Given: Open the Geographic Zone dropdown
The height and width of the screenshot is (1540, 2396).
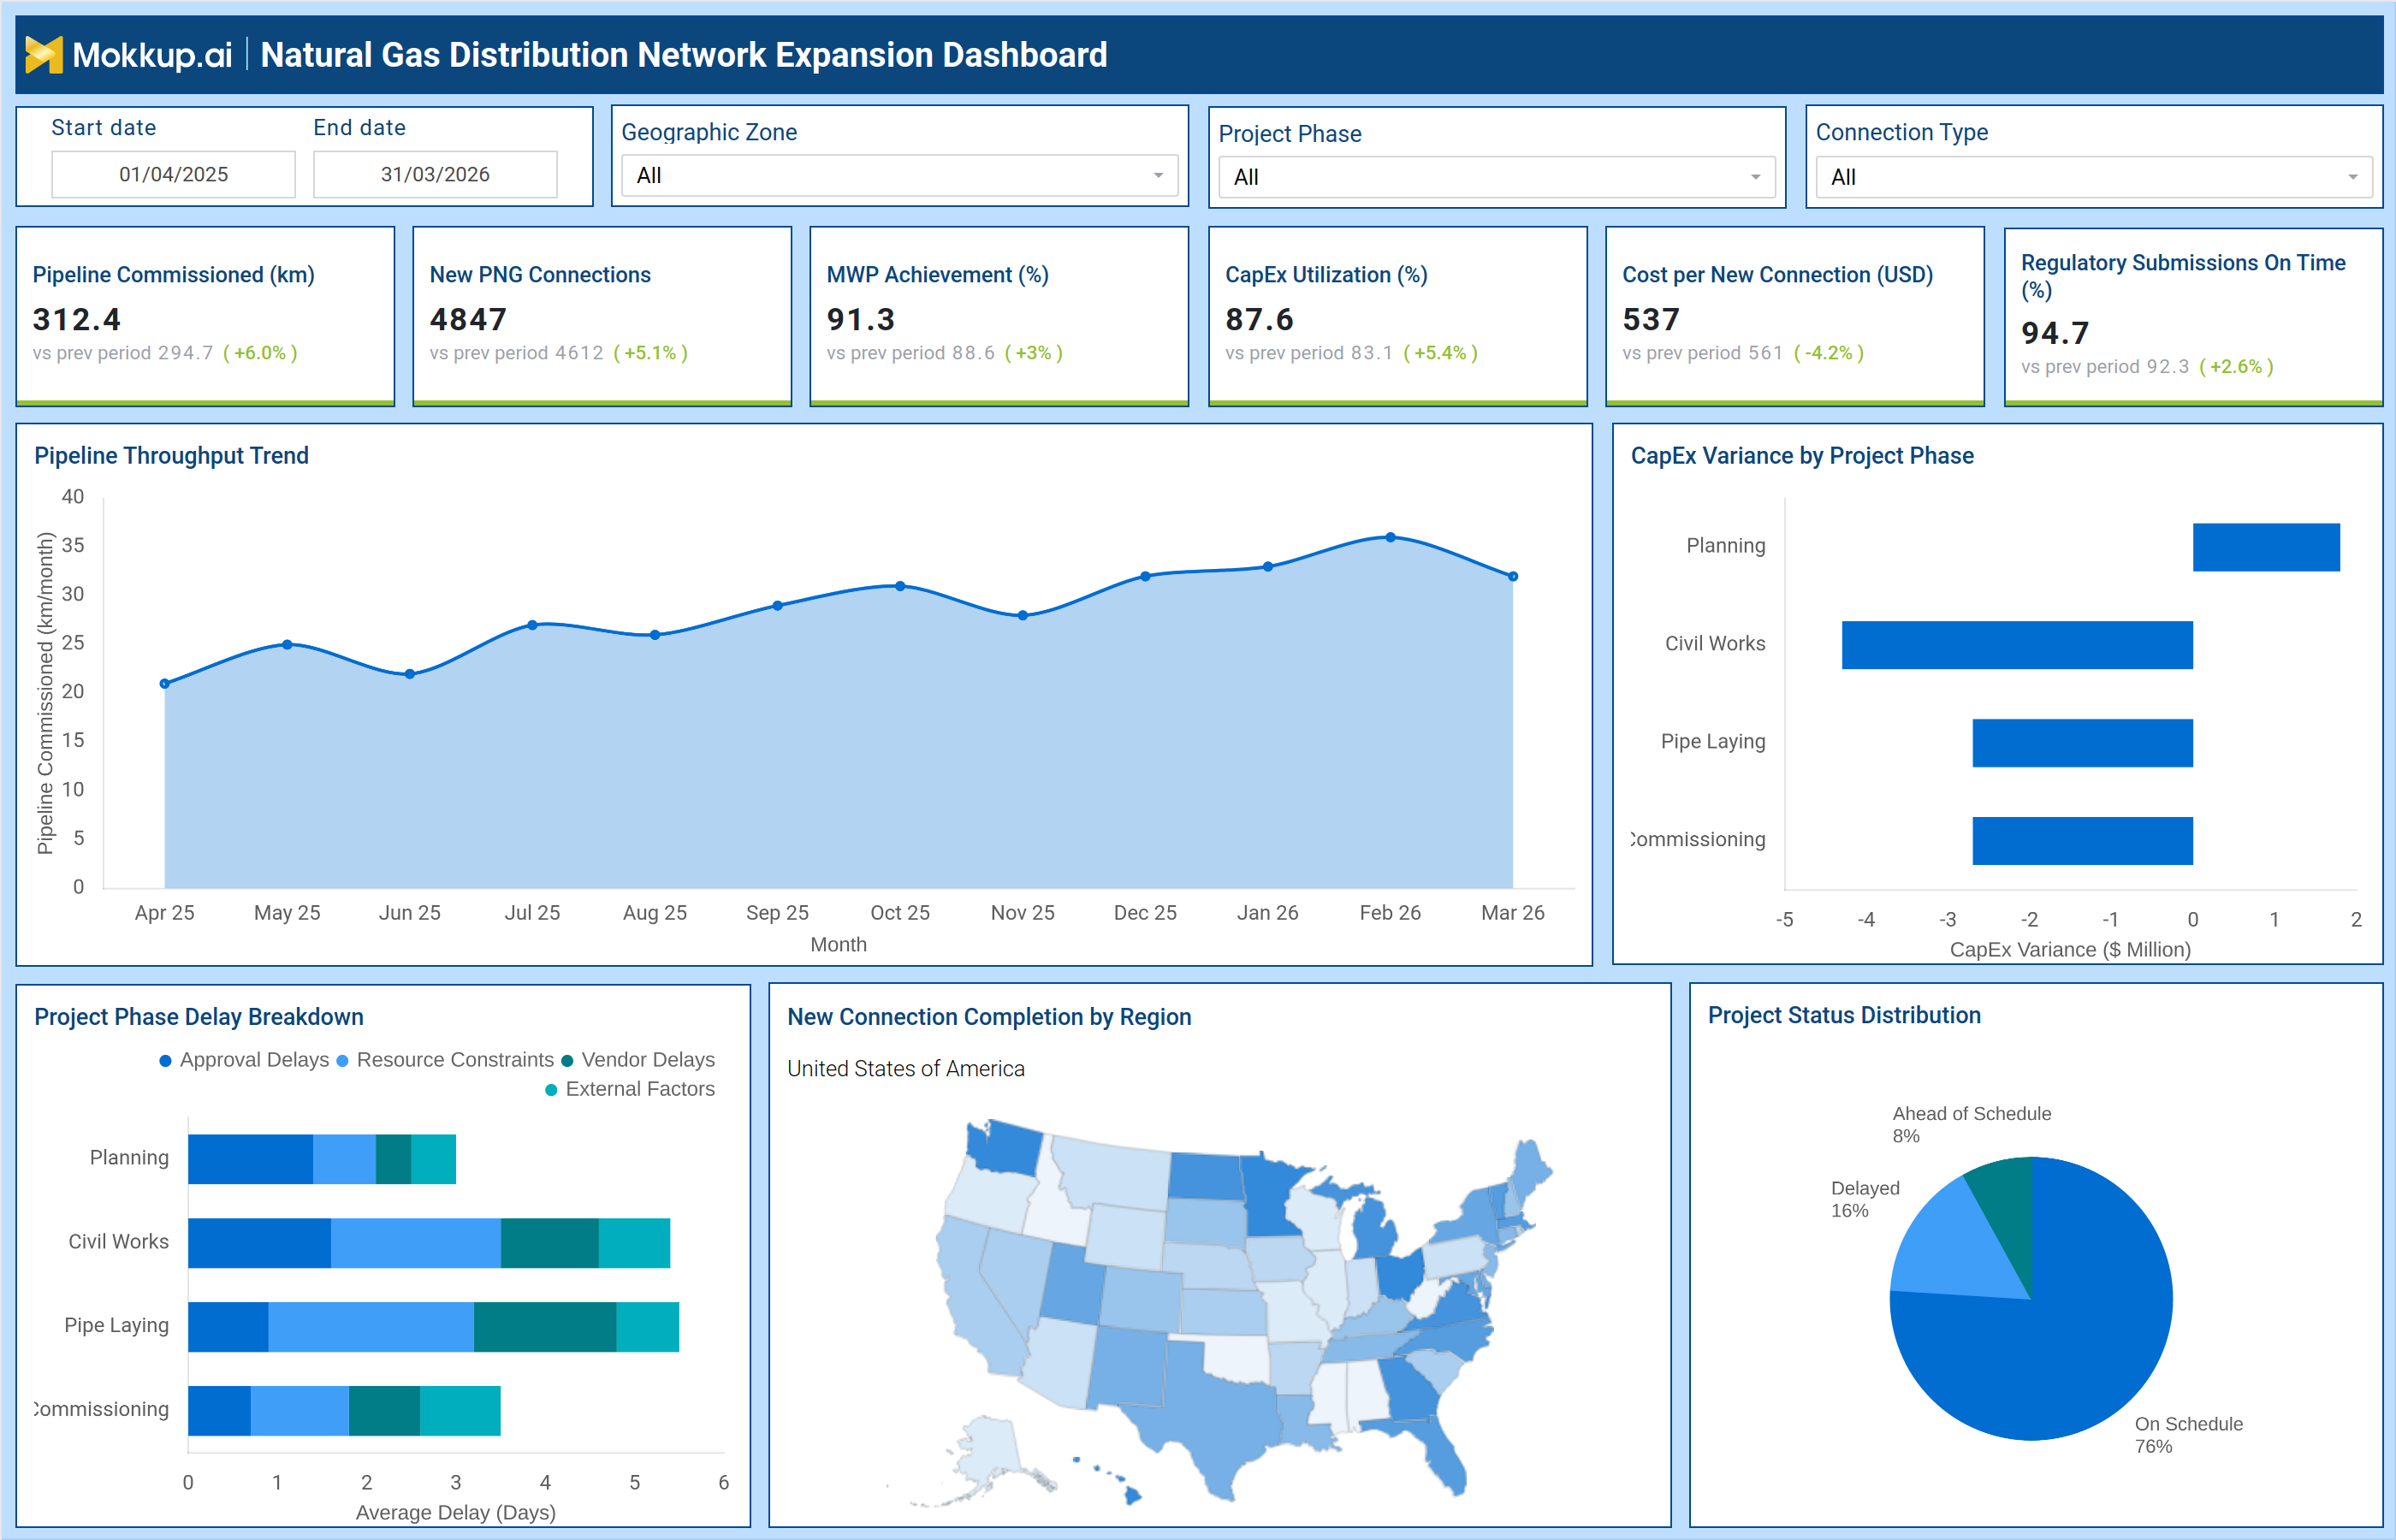Looking at the screenshot, I should coord(899,176).
